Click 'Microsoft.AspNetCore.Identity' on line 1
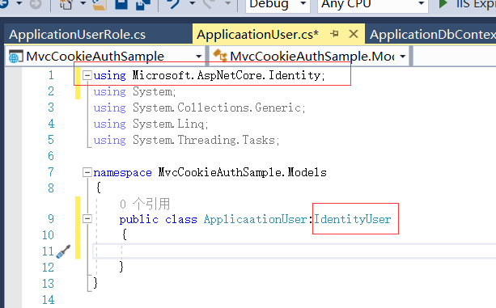The height and width of the screenshot is (308, 496). (227, 75)
